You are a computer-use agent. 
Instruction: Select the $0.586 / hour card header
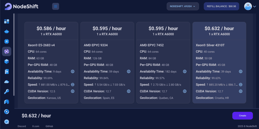pos(51,31)
